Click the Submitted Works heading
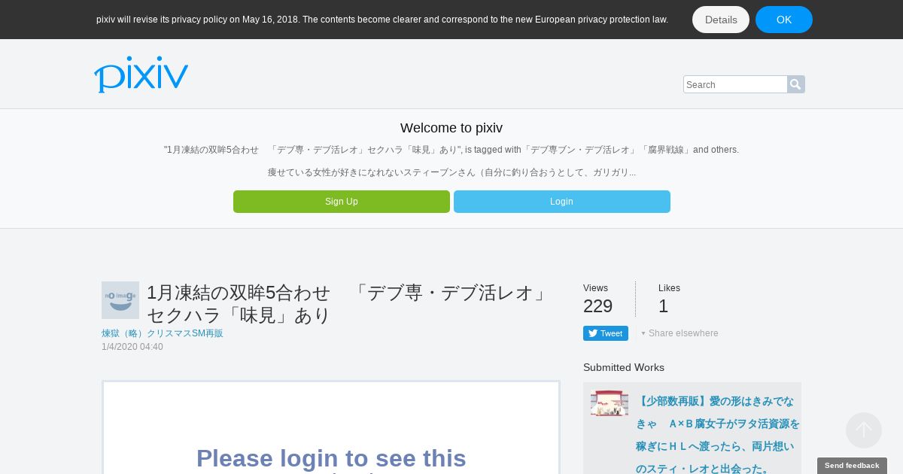This screenshot has width=903, height=474. tap(624, 367)
